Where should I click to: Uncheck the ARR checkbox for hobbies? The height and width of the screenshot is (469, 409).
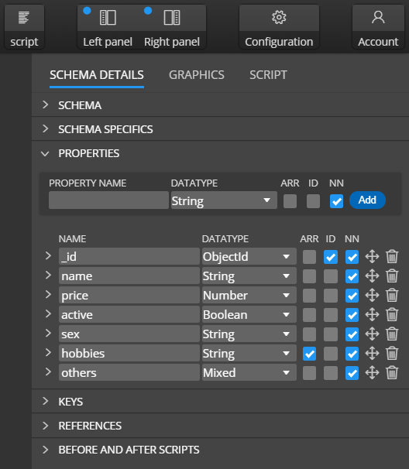(309, 354)
